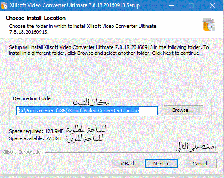Cancel the installation
Image resolution: width=224 pixels, height=178 pixels.
tap(200, 163)
